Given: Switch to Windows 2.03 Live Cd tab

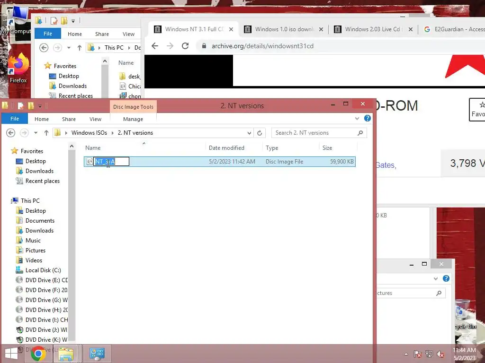Looking at the screenshot, I should 372,29.
